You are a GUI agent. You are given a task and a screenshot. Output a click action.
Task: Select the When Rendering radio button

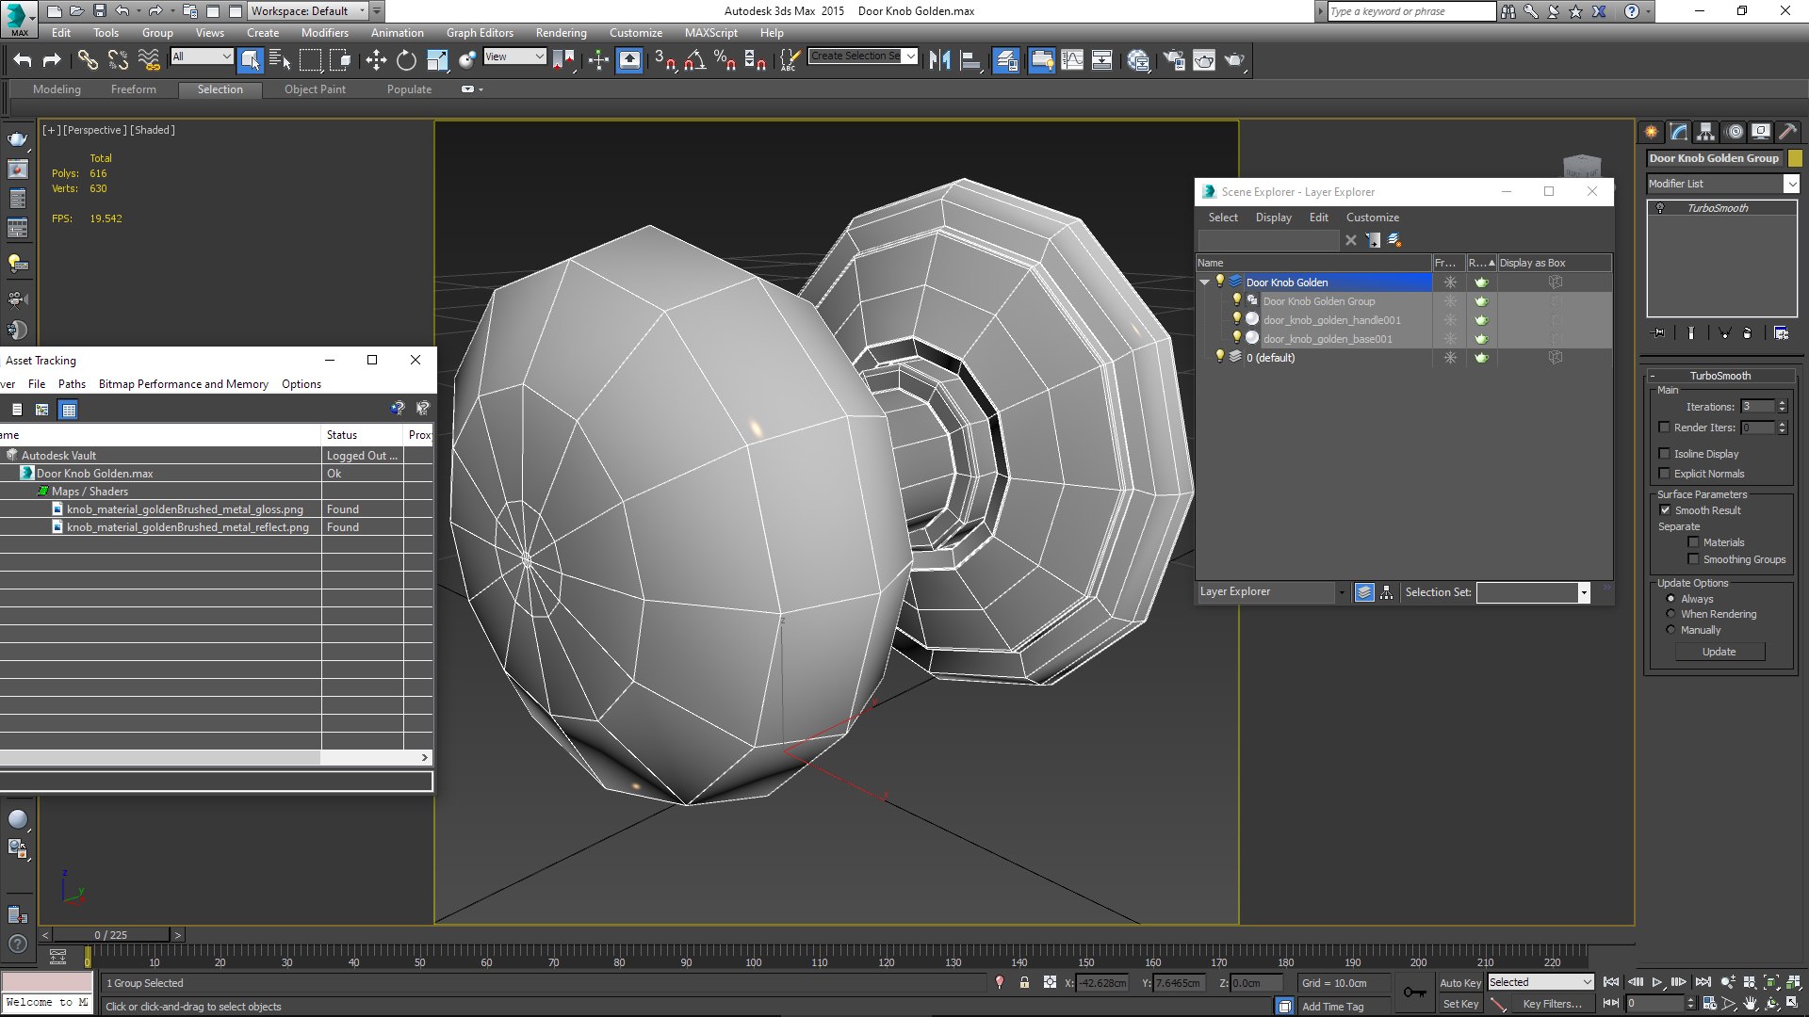[x=1670, y=614]
